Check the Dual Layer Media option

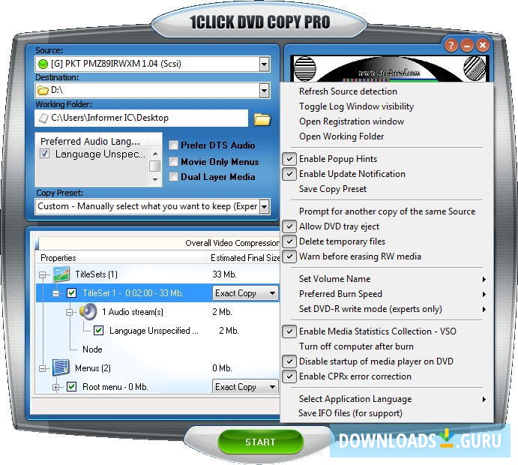[x=173, y=176]
